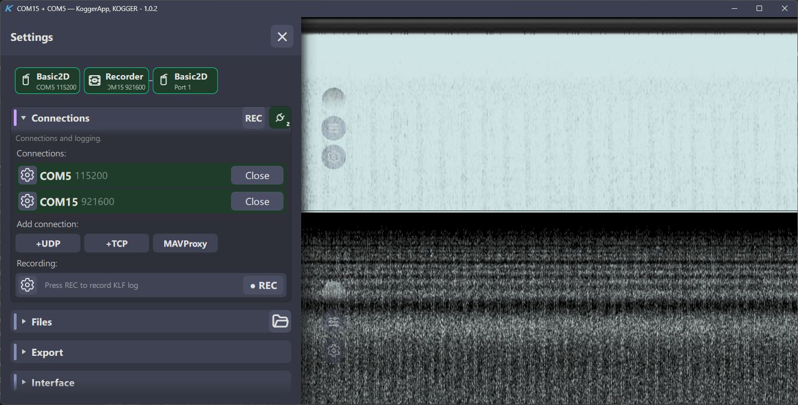The image size is (798, 405).
Task: Close the Settings panel with X
Action: (282, 36)
